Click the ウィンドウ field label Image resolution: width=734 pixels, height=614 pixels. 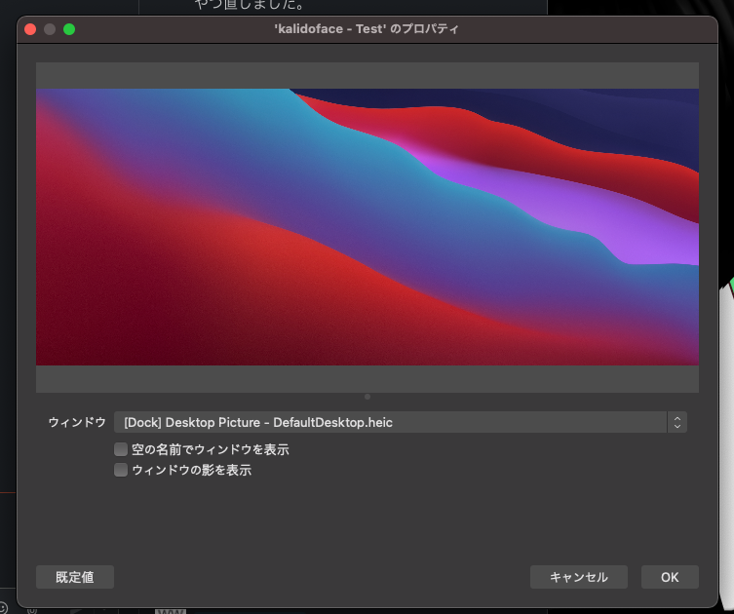(x=77, y=422)
